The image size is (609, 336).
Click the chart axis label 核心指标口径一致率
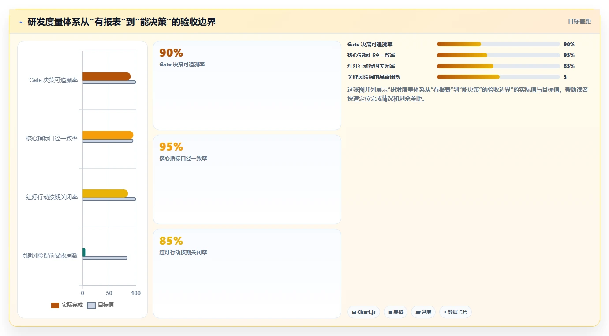click(x=52, y=138)
